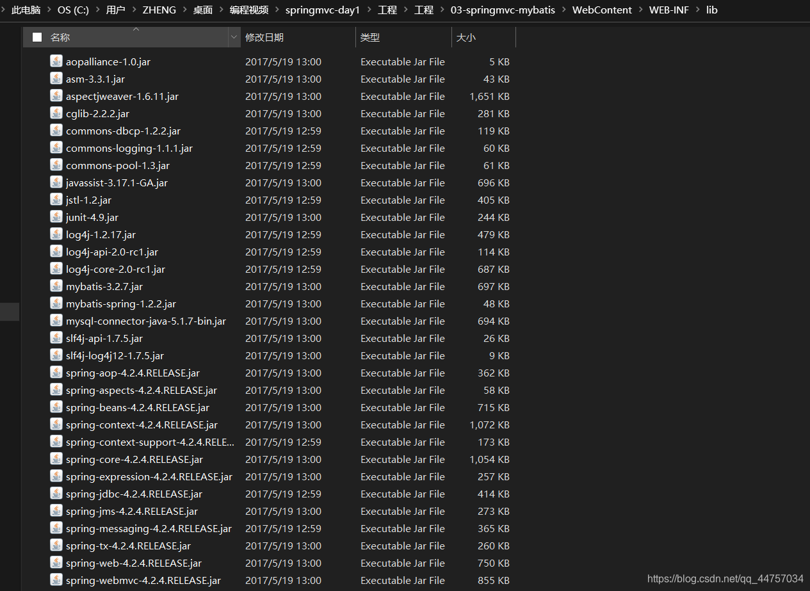Image resolution: width=810 pixels, height=591 pixels.
Task: Click the mysql-connector-java-5.1.7-bin.jar jar icon
Action: point(56,321)
